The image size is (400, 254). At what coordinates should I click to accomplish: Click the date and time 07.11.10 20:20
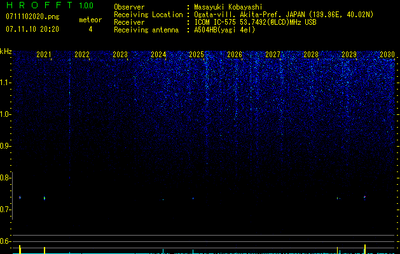point(32,29)
